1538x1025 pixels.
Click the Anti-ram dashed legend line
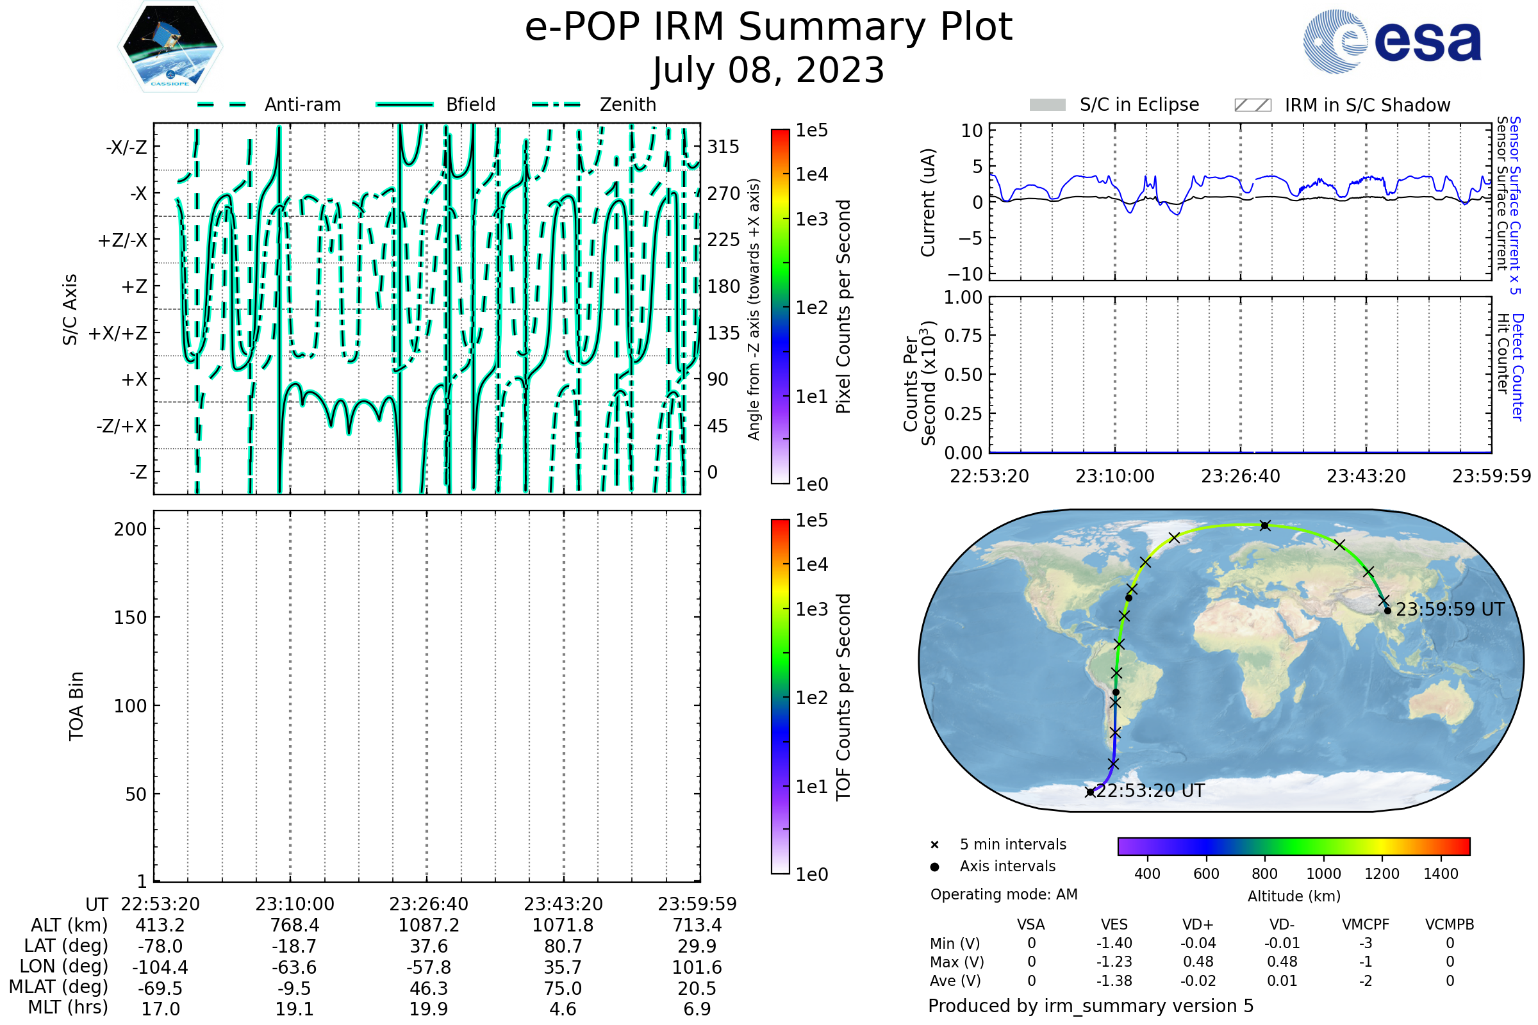(x=222, y=104)
